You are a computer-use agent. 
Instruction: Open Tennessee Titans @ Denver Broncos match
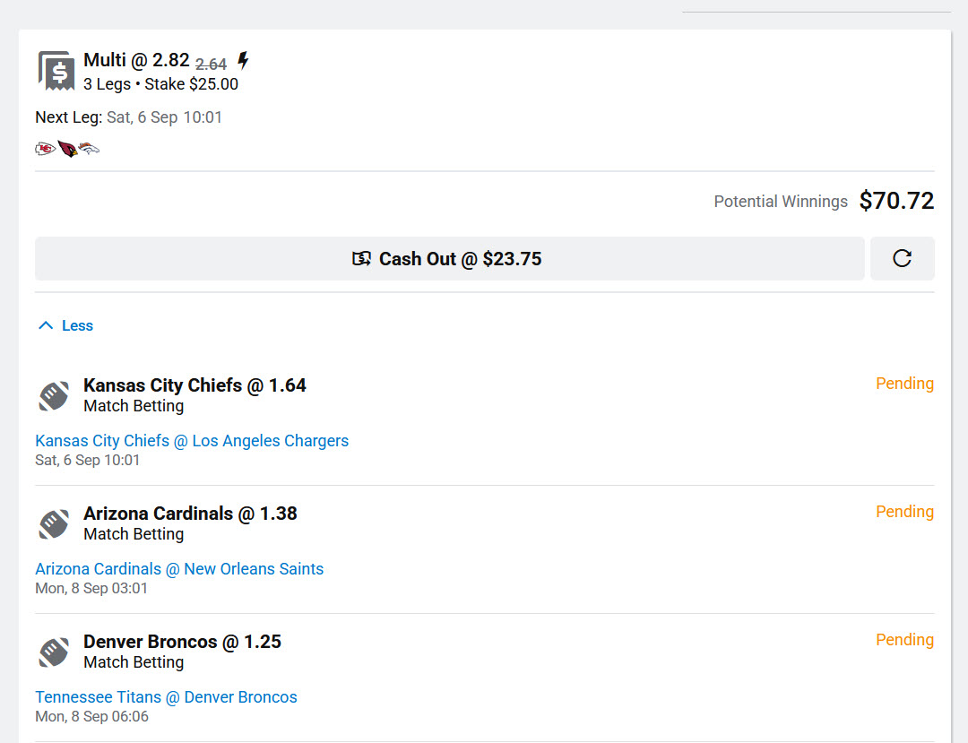tap(166, 696)
